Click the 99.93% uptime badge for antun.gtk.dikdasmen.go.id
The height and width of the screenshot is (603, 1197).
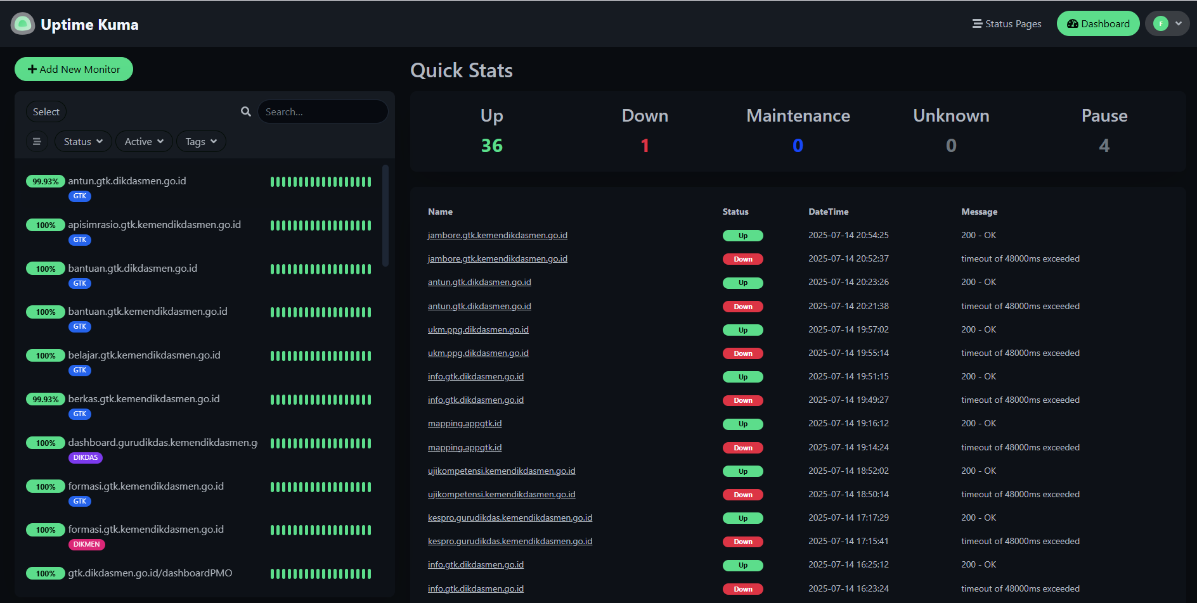click(46, 181)
